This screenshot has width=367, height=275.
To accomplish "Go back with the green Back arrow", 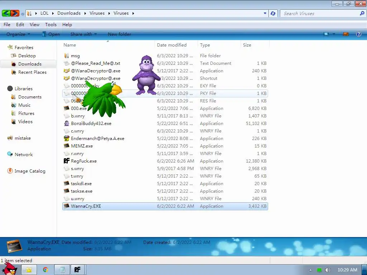I will pos(6,13).
